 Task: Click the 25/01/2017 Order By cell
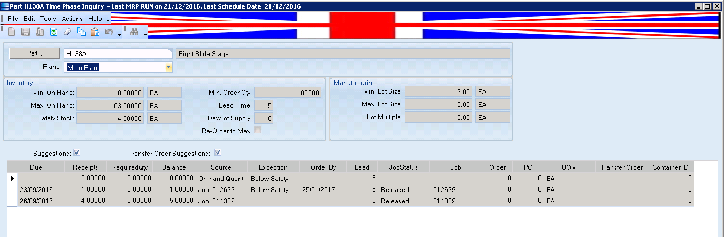click(x=323, y=189)
